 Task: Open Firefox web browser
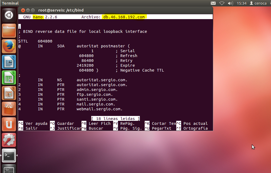pos(9,46)
